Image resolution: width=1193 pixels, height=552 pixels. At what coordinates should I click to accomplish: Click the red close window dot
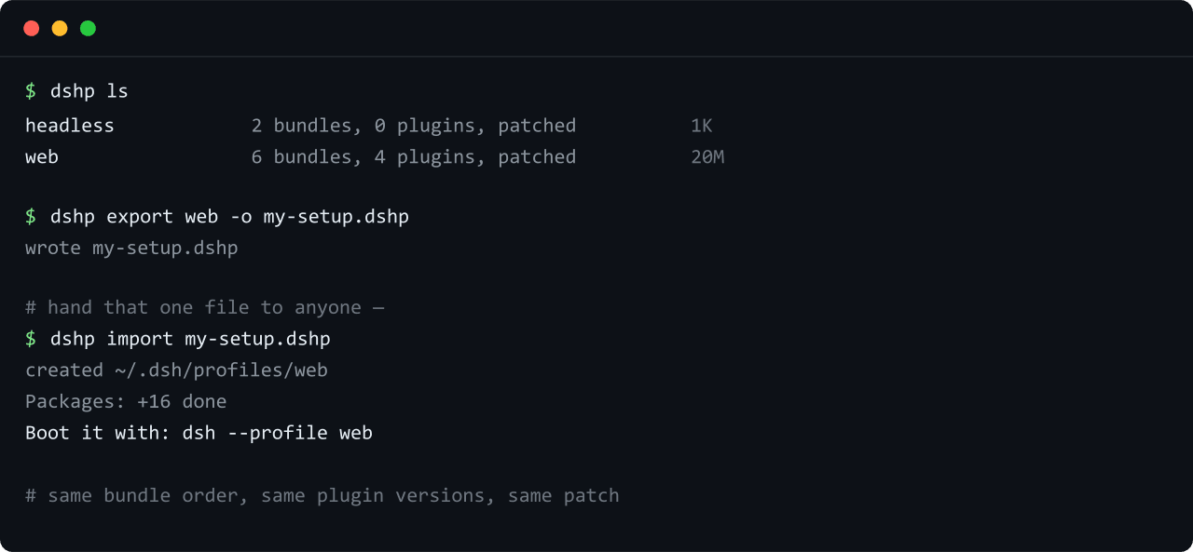pos(32,28)
